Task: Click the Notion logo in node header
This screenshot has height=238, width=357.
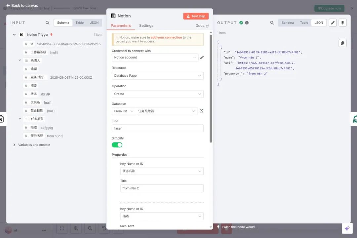Action: pyautogui.click(x=113, y=16)
